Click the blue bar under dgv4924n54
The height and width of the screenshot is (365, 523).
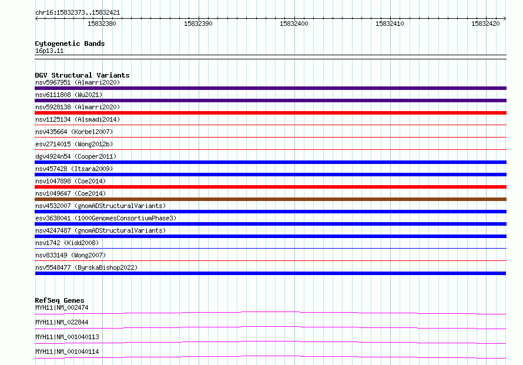tap(270, 162)
